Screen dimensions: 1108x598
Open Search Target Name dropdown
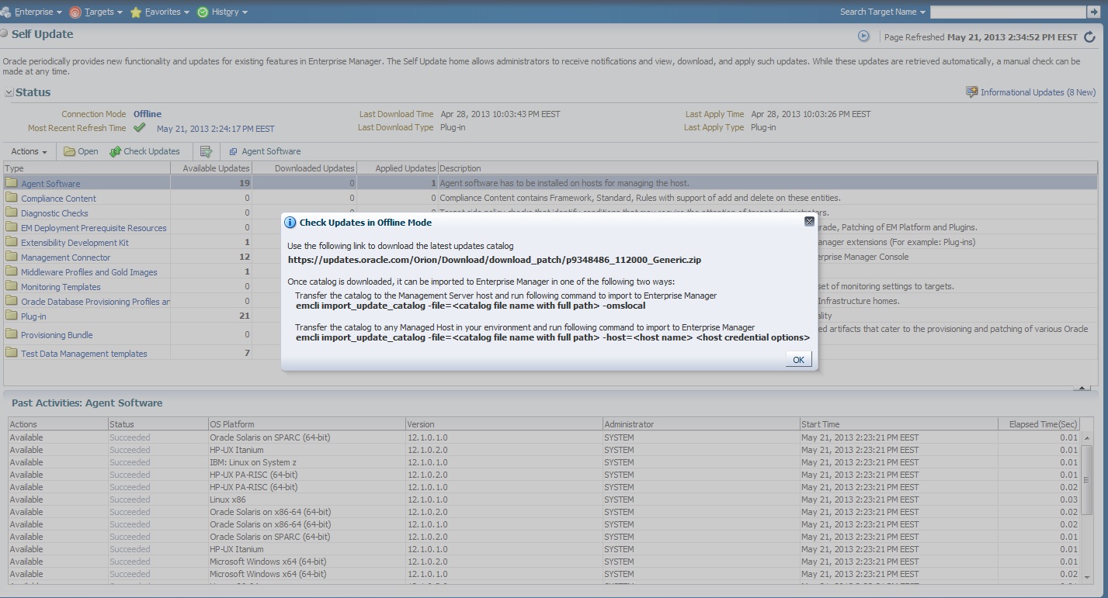pos(883,12)
